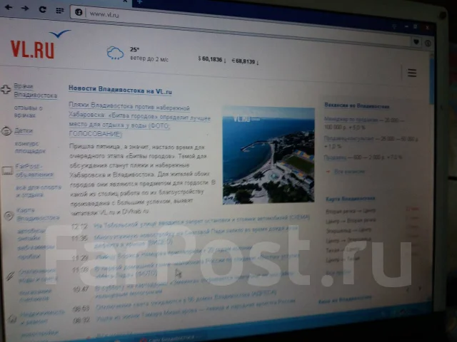Viewport: 457px width, 342px height.
Task: Open the Недвижимость и ремонт link
Action: pyautogui.click(x=42, y=317)
